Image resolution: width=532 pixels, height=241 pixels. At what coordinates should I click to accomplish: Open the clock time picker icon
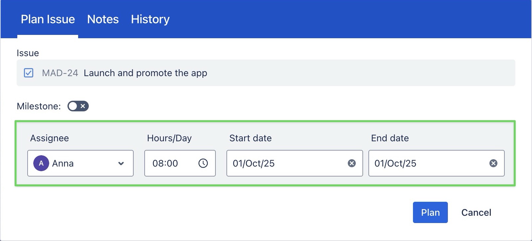(x=203, y=163)
